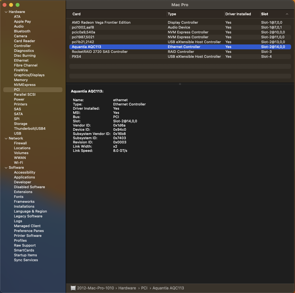Select Wi-Fi in the sidebar
295x293 pixels.
pyautogui.click(x=19, y=163)
